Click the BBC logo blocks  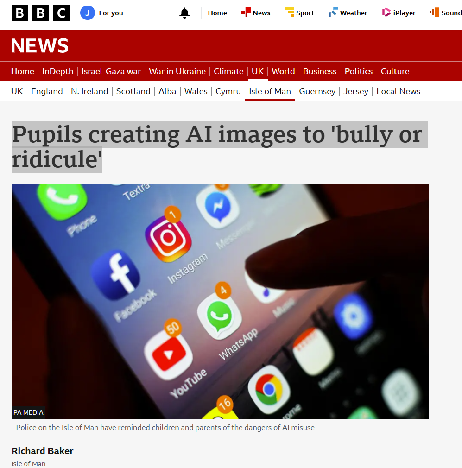(x=41, y=13)
